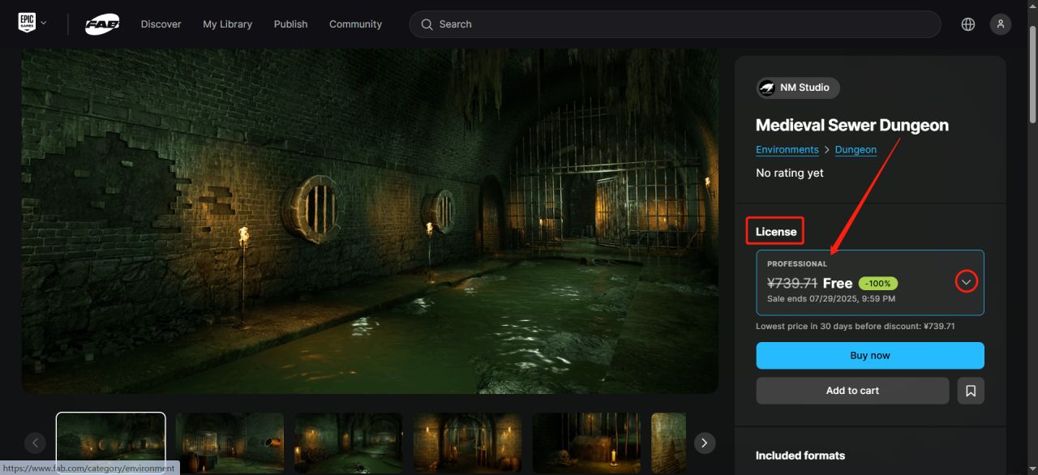
Task: Click the Medieval Sewer Dungeon title
Action: tap(852, 125)
